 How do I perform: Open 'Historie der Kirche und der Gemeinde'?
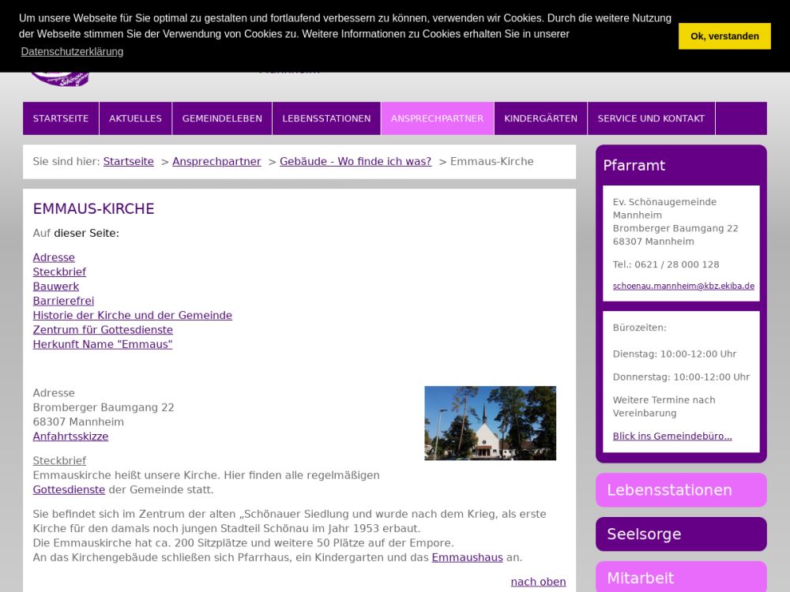132,316
